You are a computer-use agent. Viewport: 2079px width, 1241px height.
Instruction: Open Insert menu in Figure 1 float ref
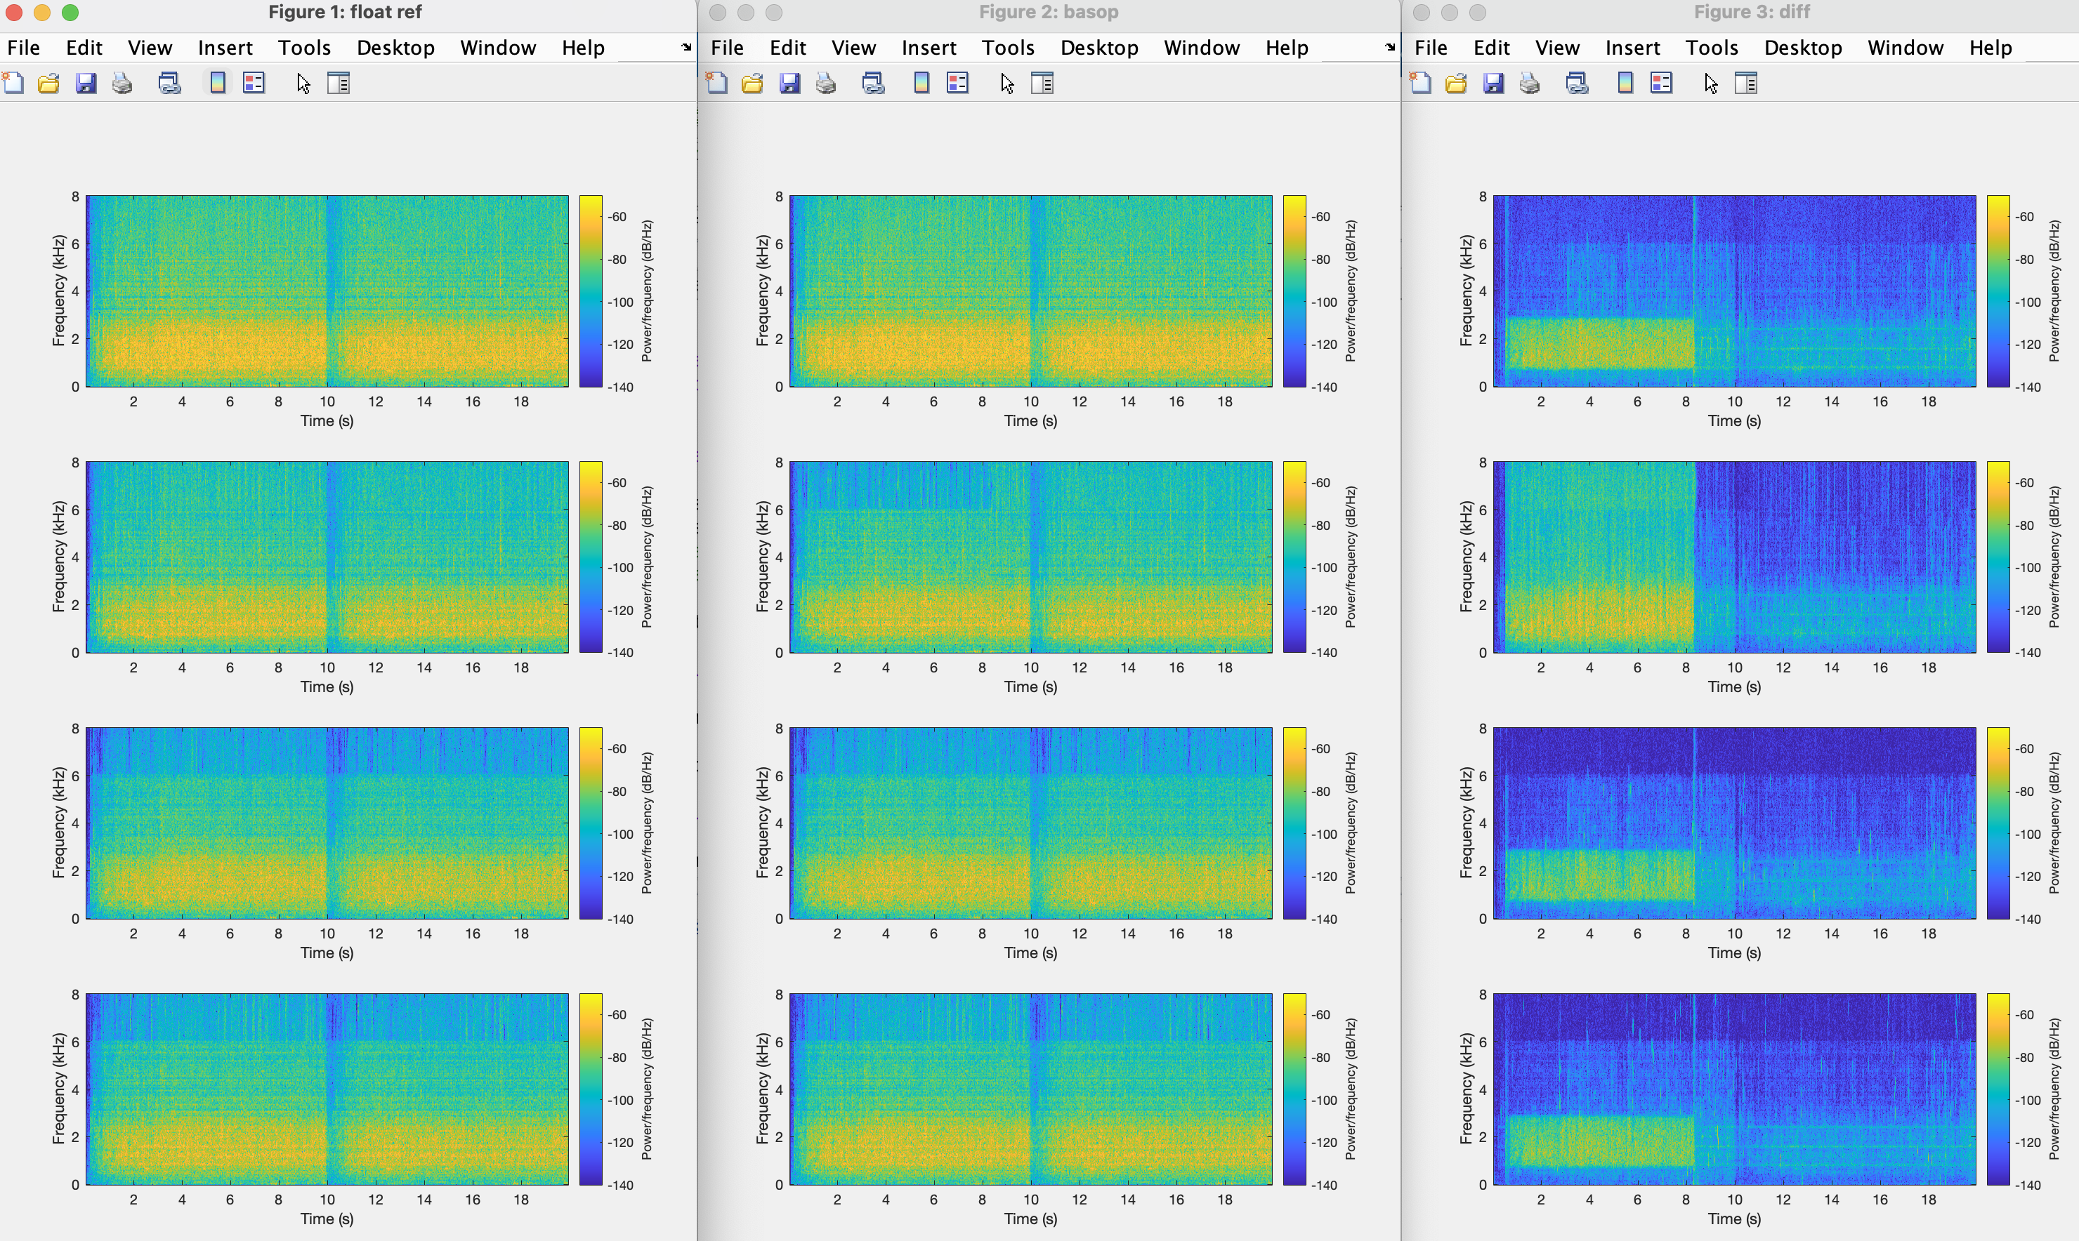click(225, 48)
